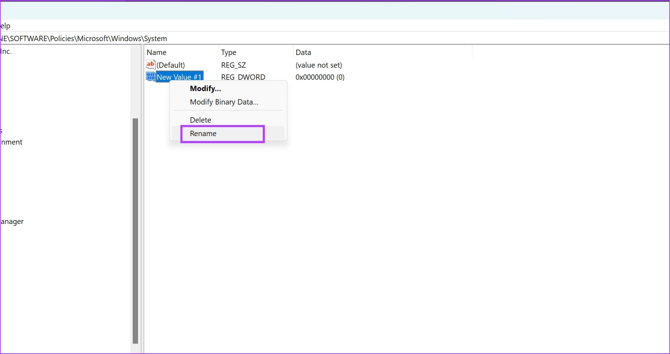The image size is (670, 354).
Task: Select the tree item ending in 'anager'
Action: [12, 222]
